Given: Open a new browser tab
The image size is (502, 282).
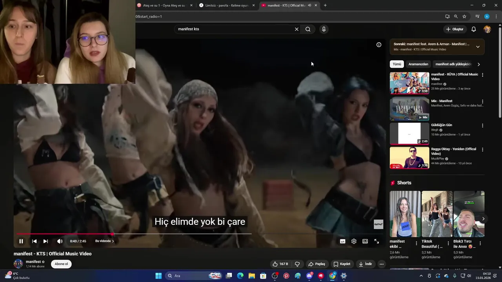Looking at the screenshot, I should [325, 5].
